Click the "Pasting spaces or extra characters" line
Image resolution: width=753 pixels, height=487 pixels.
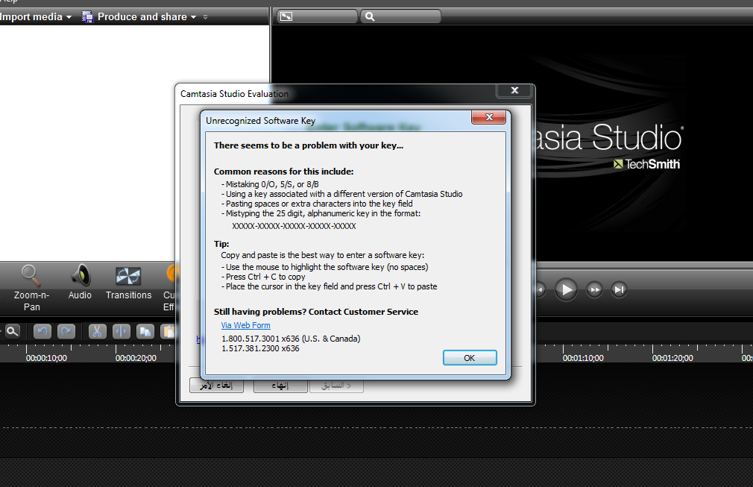(x=317, y=204)
